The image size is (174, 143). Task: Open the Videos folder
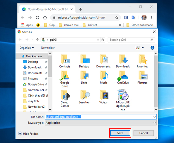[x=103, y=97]
